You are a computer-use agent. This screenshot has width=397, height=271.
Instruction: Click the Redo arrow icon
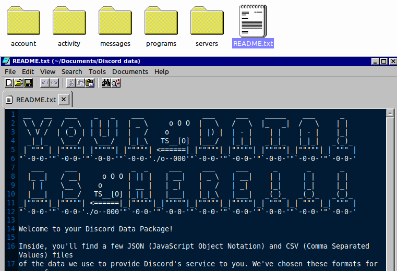(54, 83)
